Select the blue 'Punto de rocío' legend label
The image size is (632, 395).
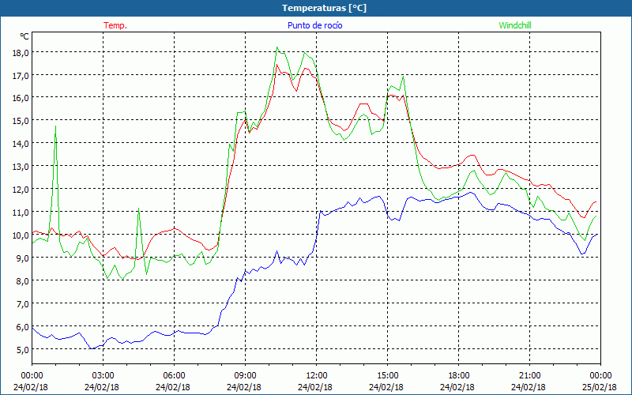(x=314, y=25)
